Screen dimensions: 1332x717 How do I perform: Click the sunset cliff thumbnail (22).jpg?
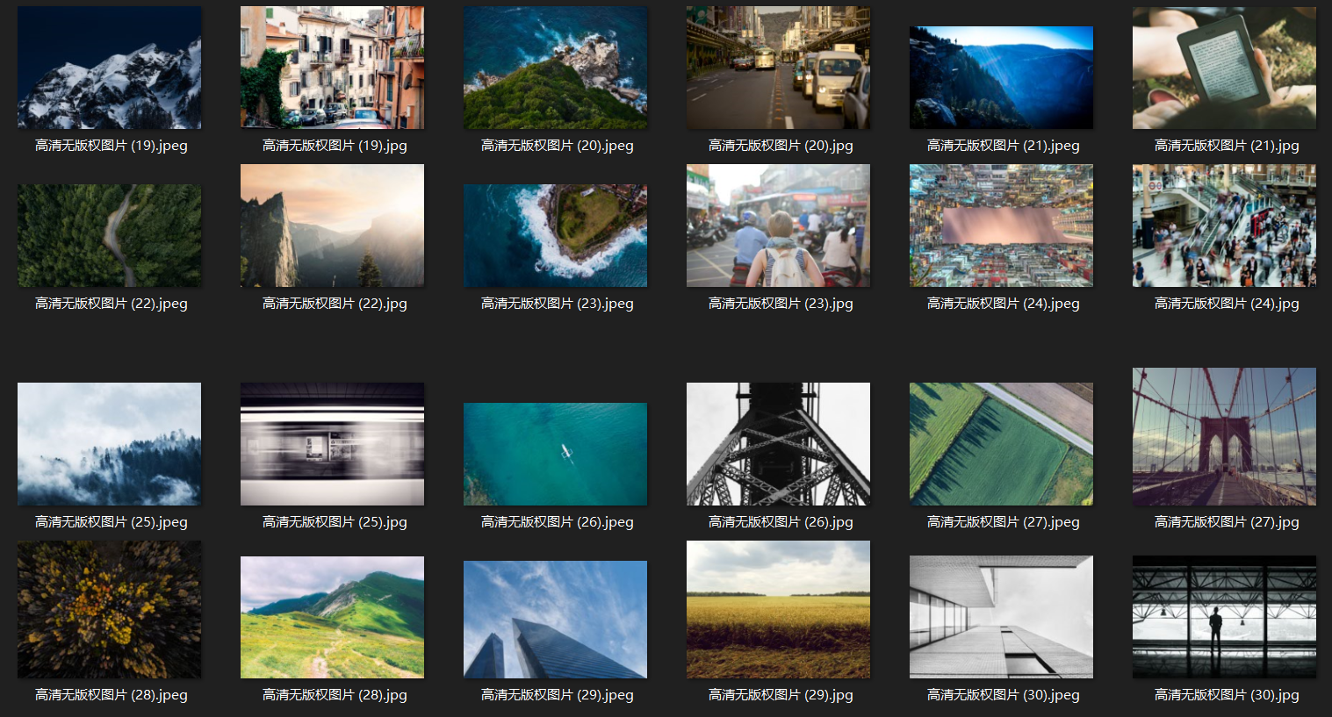click(x=332, y=226)
